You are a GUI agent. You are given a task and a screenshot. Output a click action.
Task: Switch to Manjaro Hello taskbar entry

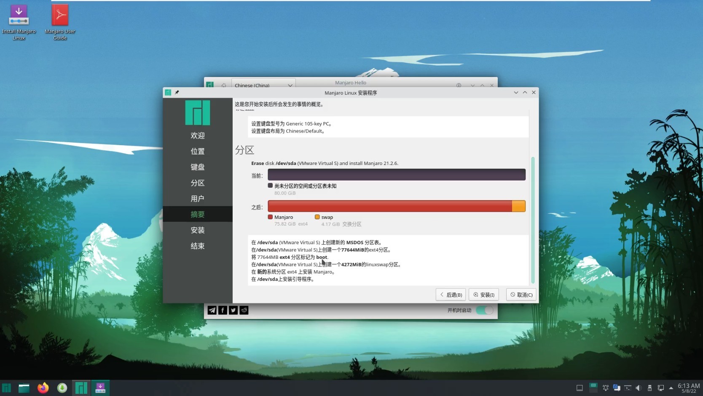[x=81, y=388]
